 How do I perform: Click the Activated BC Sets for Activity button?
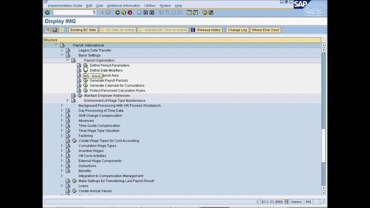(163, 30)
